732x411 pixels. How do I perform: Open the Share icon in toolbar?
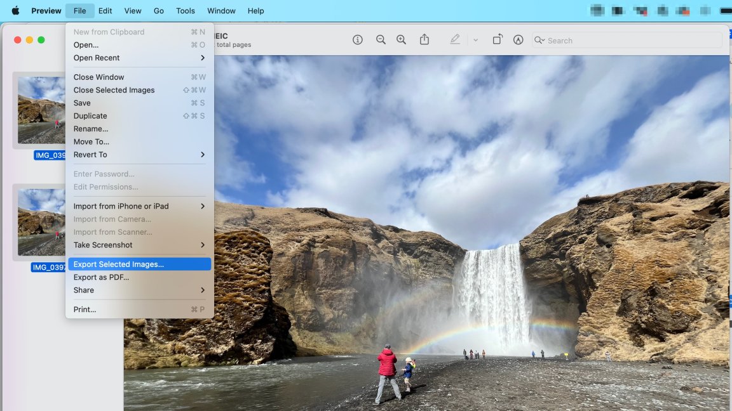coord(424,40)
